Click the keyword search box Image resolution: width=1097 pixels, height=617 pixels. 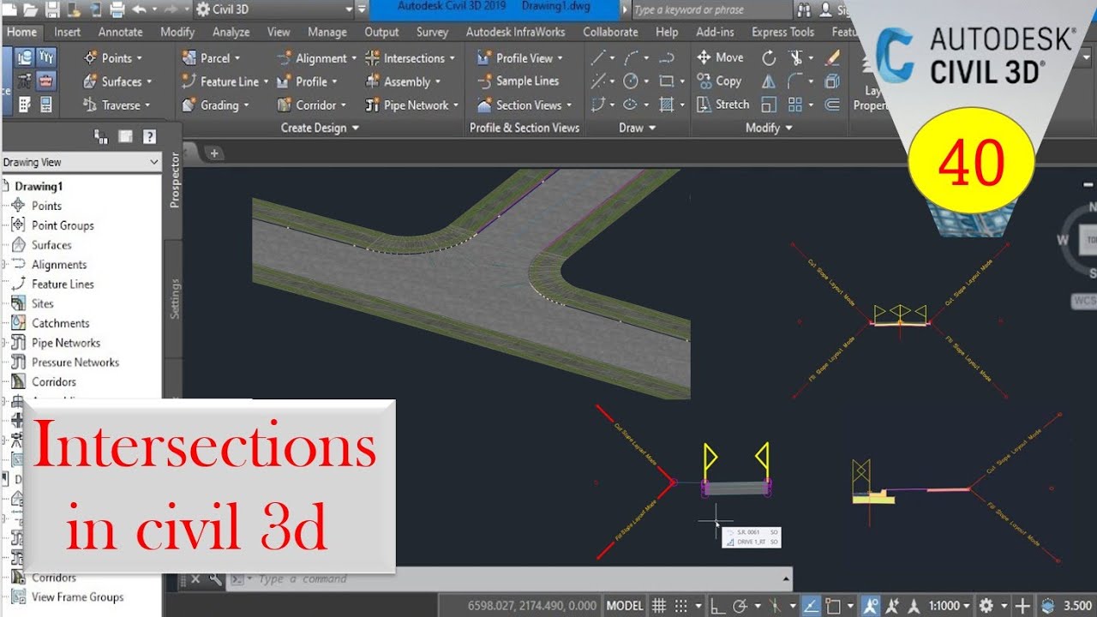711,10
